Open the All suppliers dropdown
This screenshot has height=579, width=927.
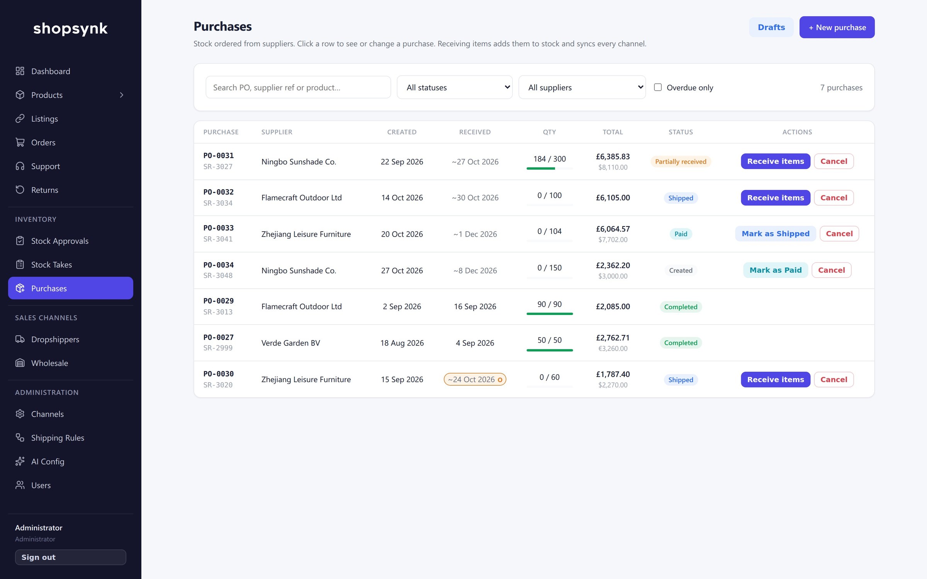tap(582, 87)
